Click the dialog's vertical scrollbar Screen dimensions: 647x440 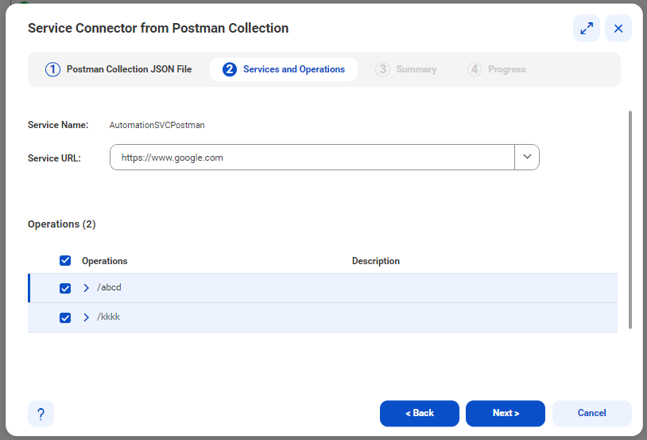coord(630,220)
